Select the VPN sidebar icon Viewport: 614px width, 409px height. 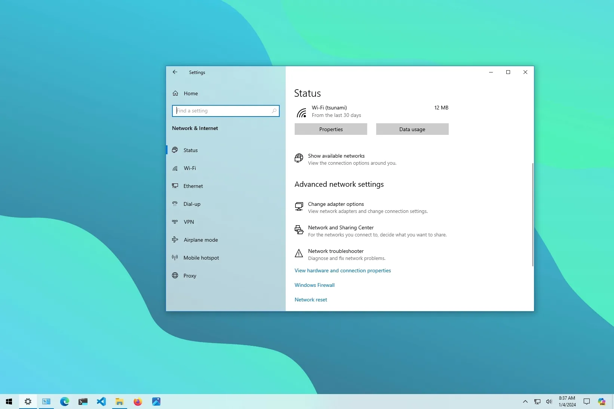coord(175,222)
